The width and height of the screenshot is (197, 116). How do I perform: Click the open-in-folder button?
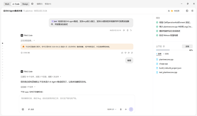(x=174, y=11)
